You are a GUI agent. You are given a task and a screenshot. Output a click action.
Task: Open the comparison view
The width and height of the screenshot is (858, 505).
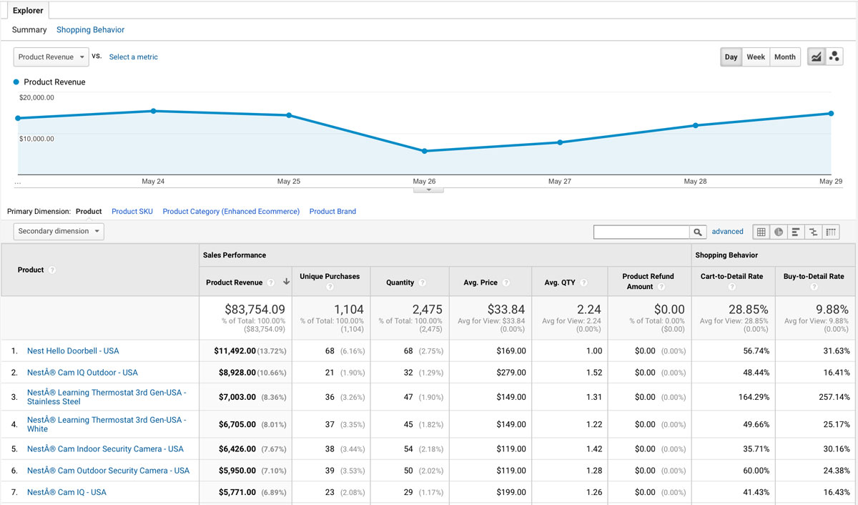pyautogui.click(x=813, y=232)
